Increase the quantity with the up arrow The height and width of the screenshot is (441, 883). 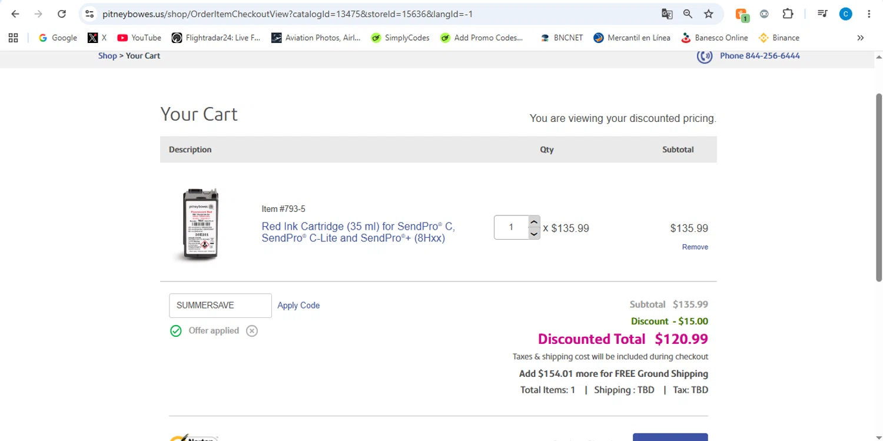[534, 222]
